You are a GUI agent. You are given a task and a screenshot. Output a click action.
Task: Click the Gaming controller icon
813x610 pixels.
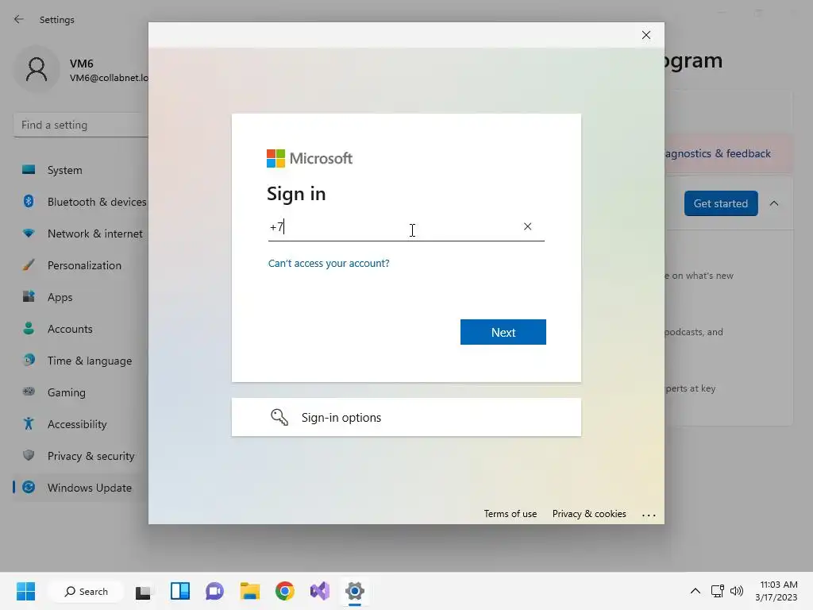click(29, 392)
